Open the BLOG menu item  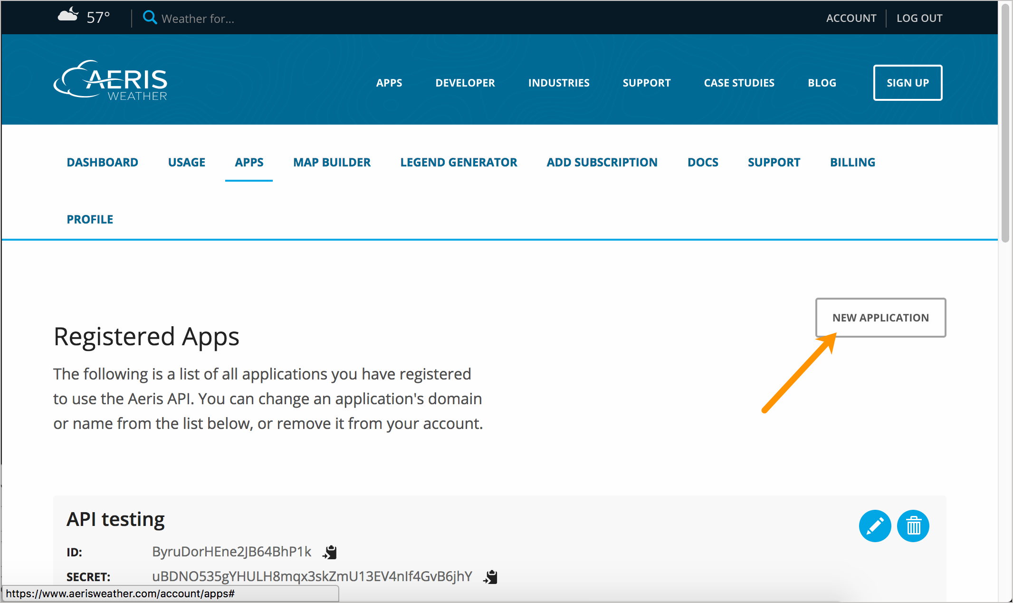pos(822,83)
